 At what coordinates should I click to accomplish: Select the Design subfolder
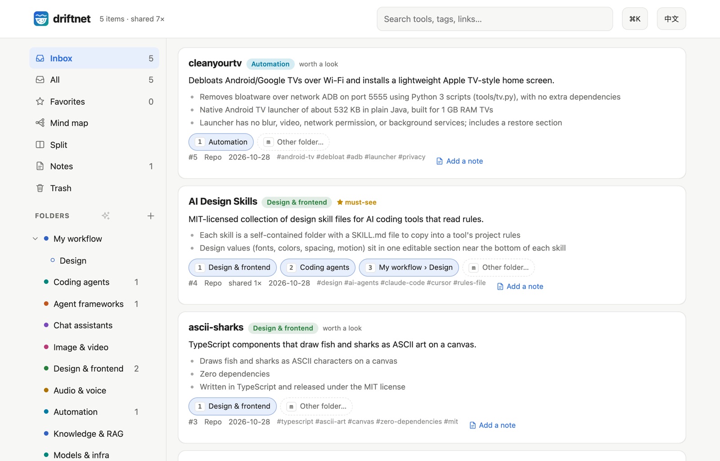(x=73, y=261)
